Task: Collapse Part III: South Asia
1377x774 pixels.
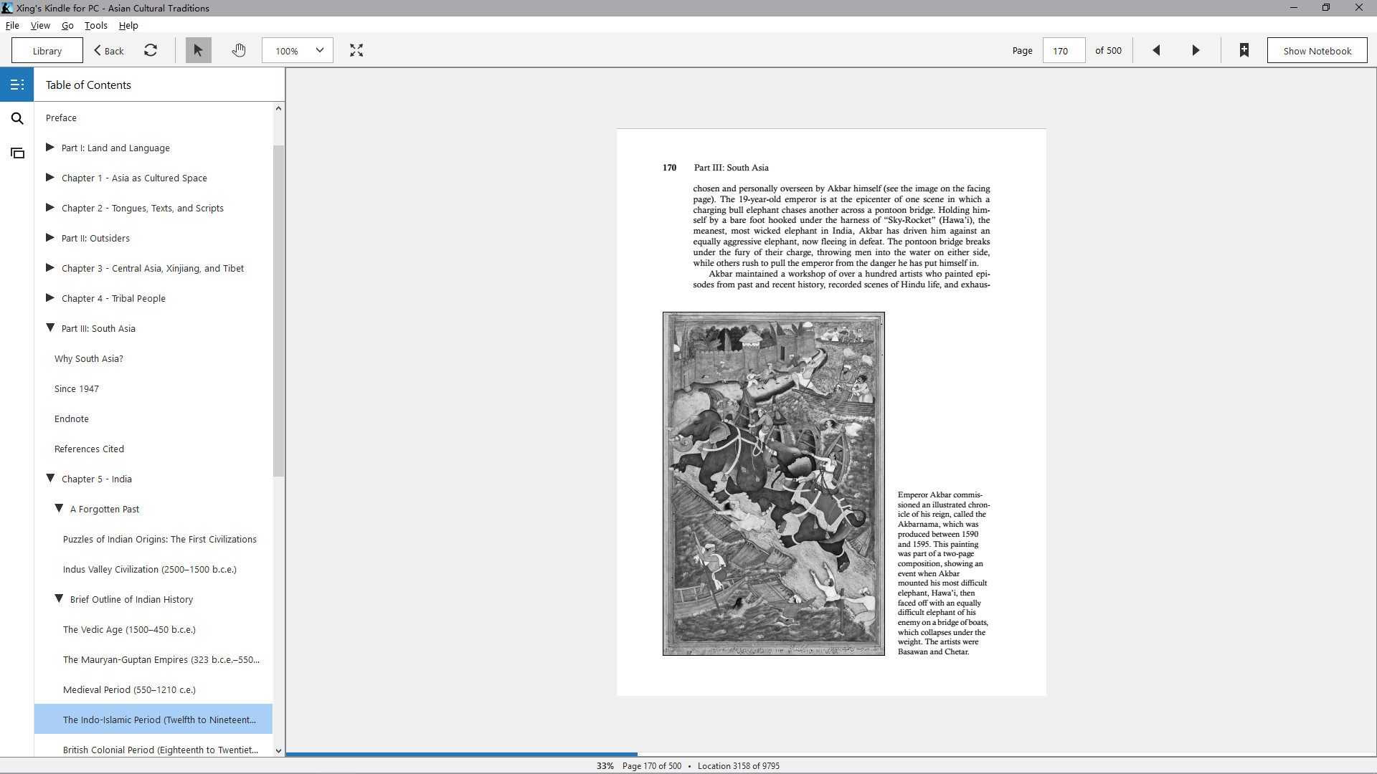Action: [50, 328]
